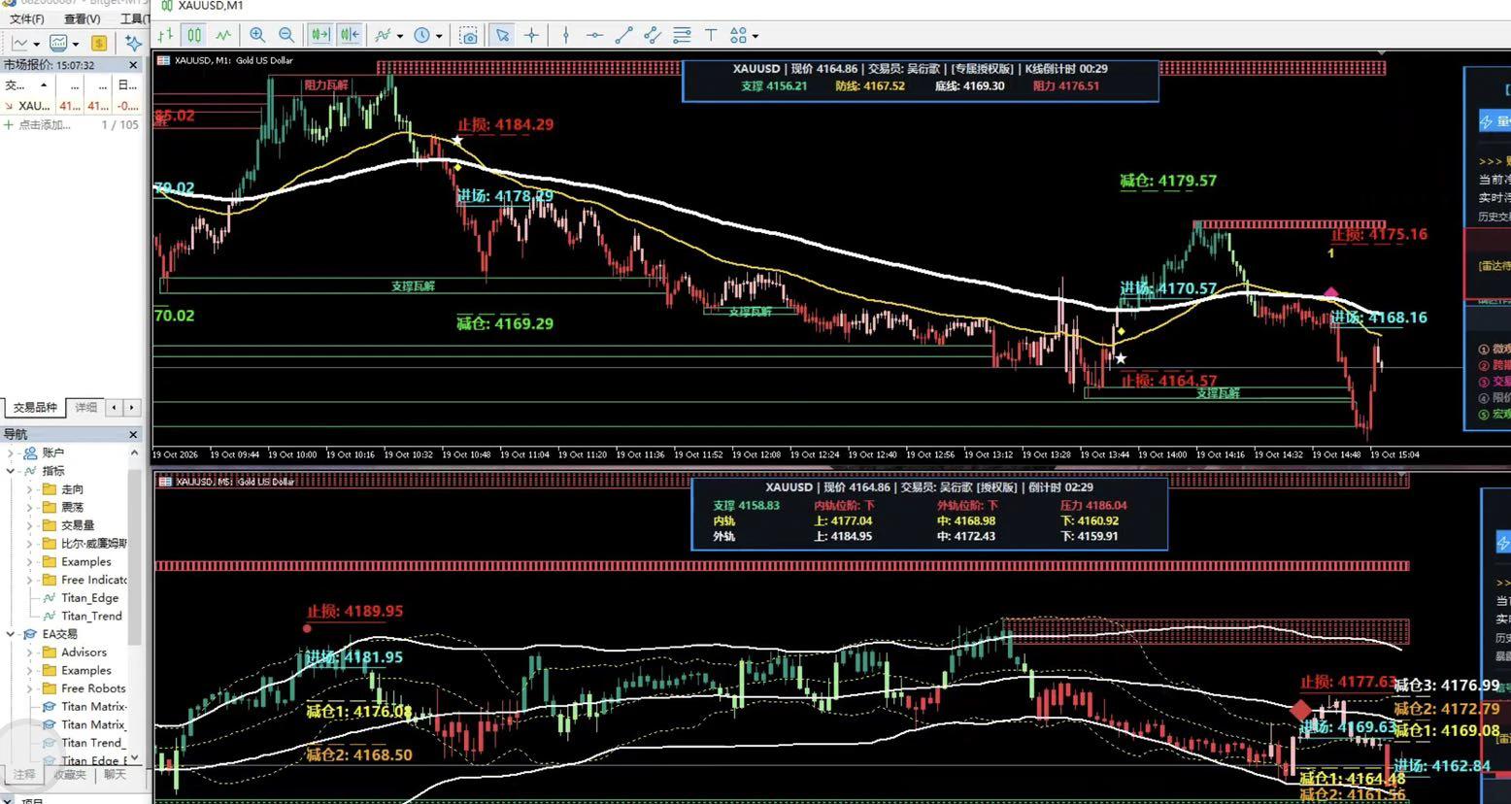Take a chart screenshot with camera icon
Screen dimensions: 1511x804
point(469,36)
